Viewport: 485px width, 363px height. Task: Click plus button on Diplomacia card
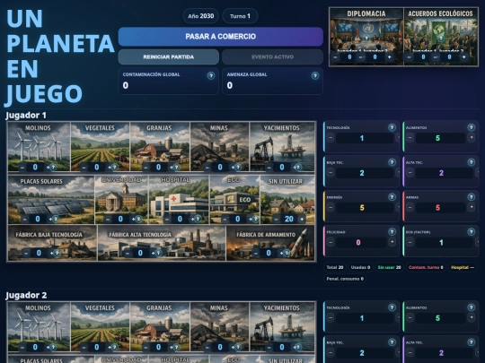[389, 57]
